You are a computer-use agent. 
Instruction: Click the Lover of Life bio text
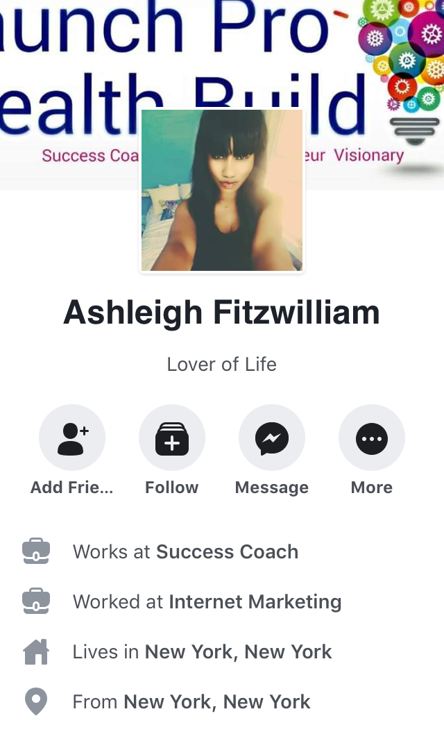tap(221, 364)
